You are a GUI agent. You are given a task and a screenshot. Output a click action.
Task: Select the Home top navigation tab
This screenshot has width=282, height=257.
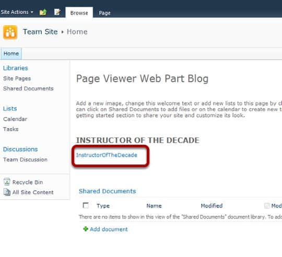click(x=11, y=53)
